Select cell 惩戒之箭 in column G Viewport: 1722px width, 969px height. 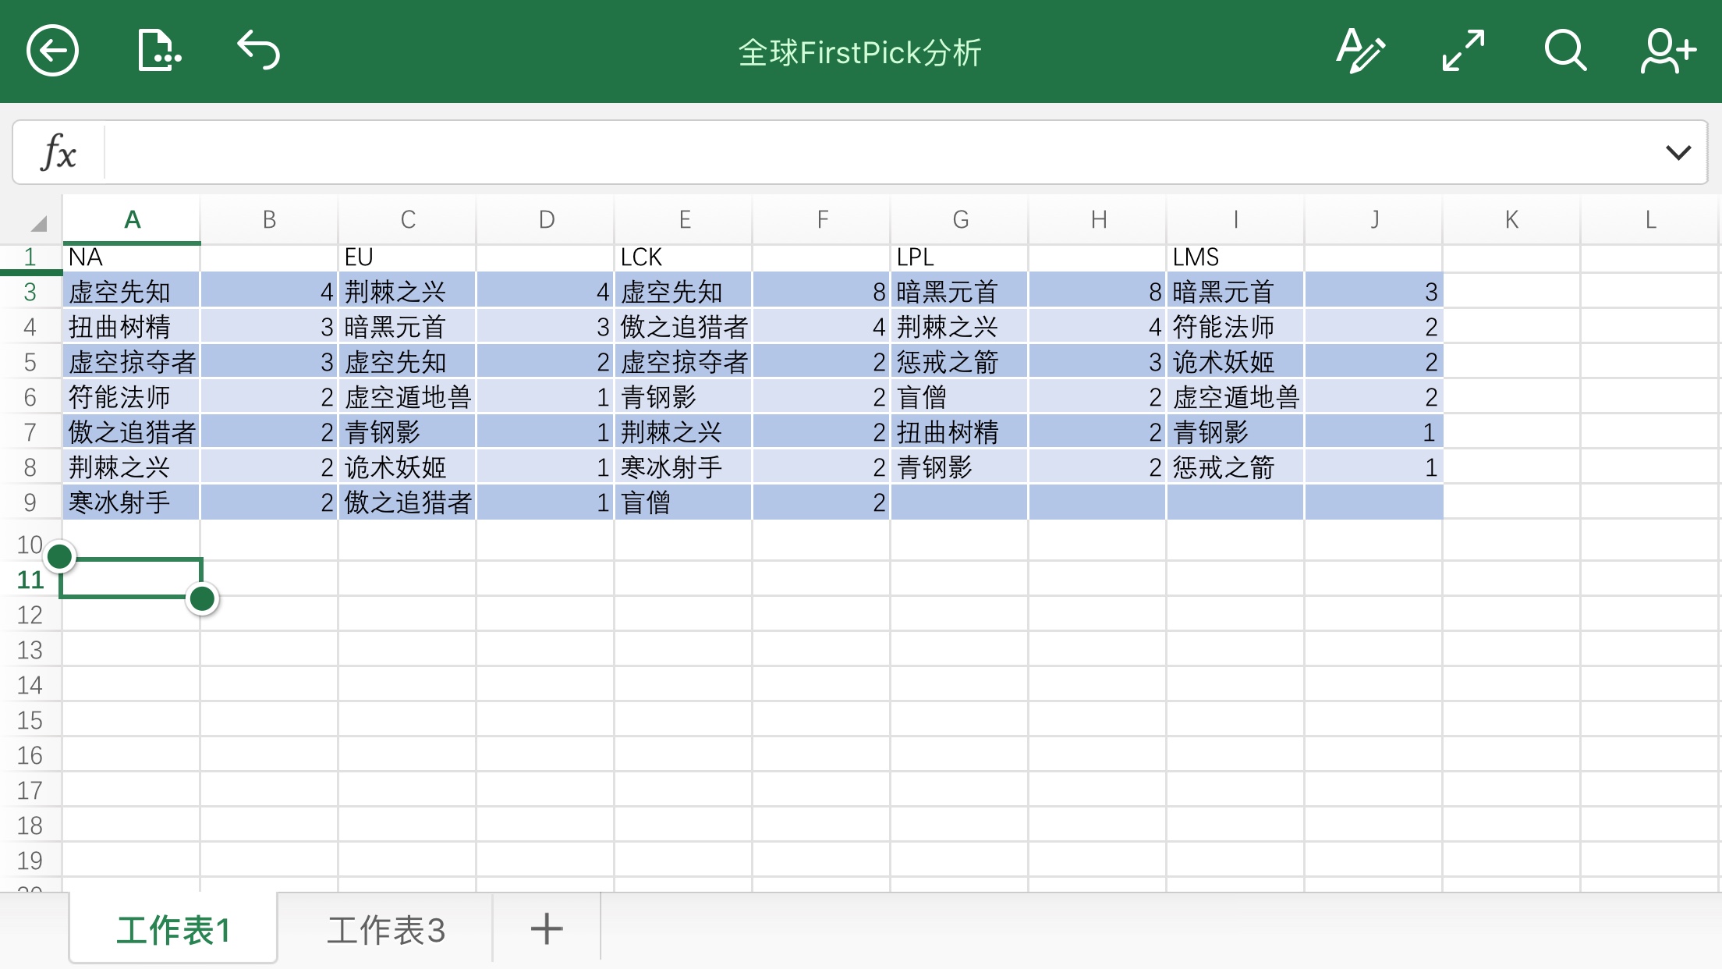(959, 362)
